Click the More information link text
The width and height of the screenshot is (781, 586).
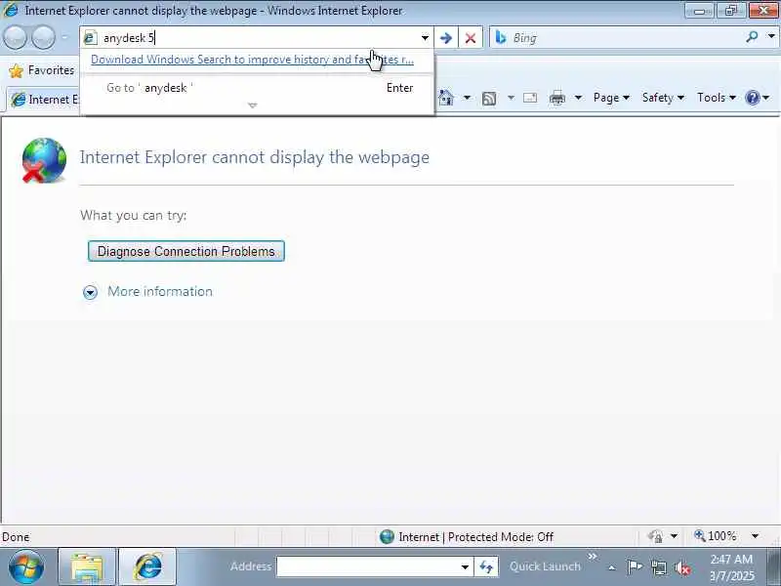click(x=160, y=291)
